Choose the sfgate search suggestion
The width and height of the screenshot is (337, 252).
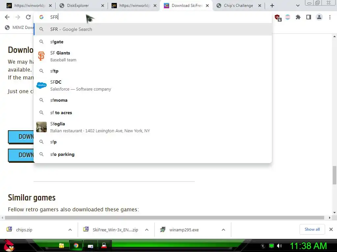pyautogui.click(x=153, y=42)
